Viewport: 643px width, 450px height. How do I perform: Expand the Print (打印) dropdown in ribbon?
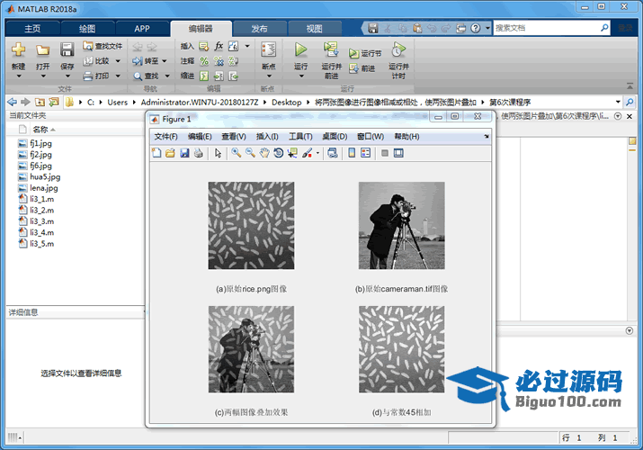pyautogui.click(x=117, y=76)
